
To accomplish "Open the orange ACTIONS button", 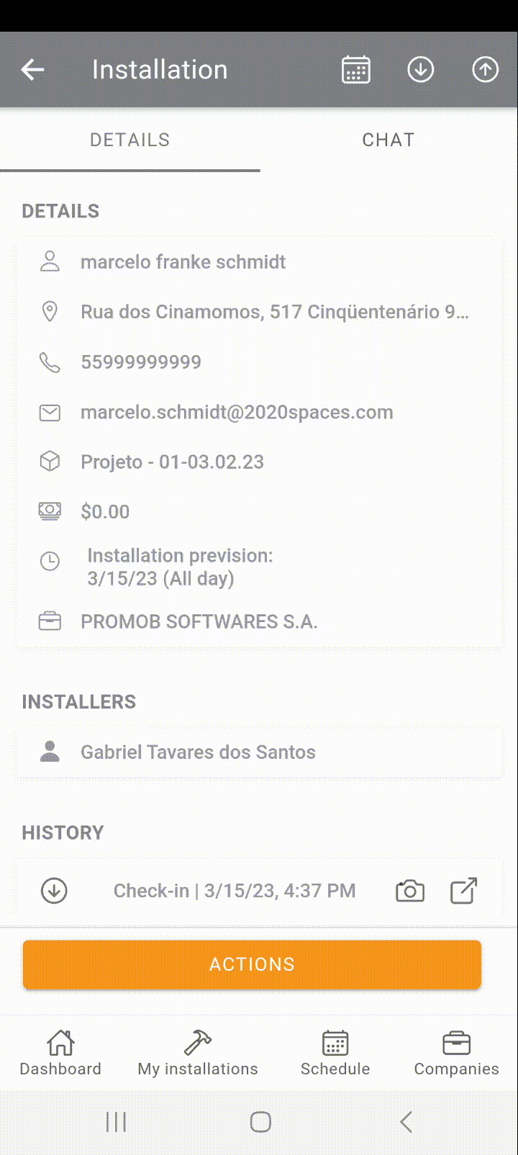I will (x=252, y=964).
